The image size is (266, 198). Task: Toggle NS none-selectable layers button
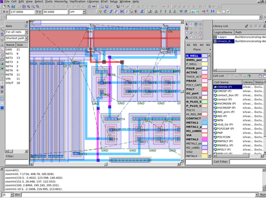[x=195, y=45]
